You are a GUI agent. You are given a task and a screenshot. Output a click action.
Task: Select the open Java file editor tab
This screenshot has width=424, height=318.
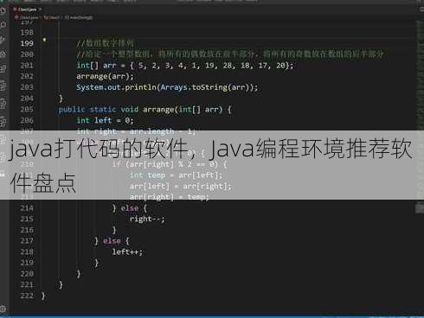[28, 10]
